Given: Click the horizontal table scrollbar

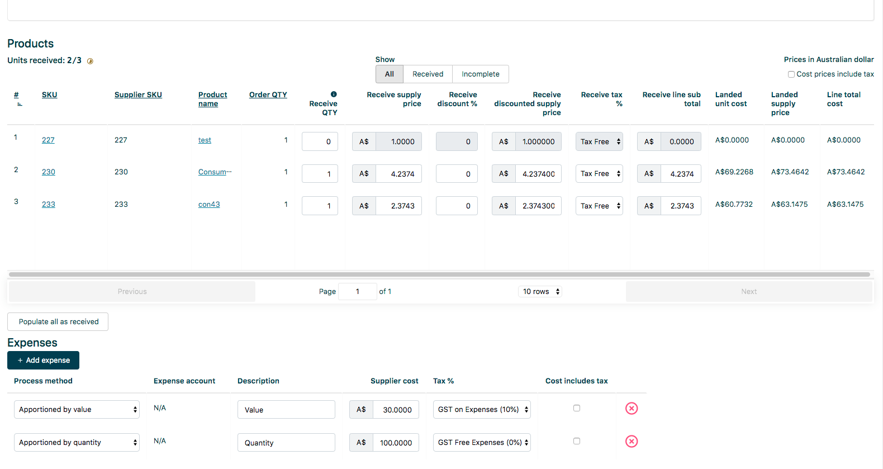Looking at the screenshot, I should point(439,274).
